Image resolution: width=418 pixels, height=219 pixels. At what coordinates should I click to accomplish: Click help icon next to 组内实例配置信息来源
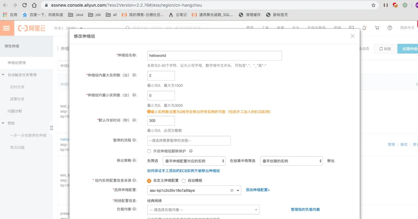(134, 180)
